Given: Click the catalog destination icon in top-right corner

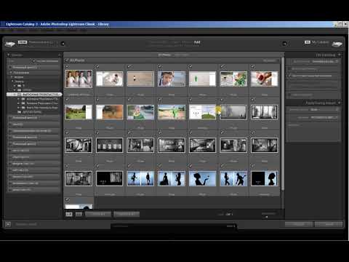Looking at the screenshot, I should click(x=337, y=44).
